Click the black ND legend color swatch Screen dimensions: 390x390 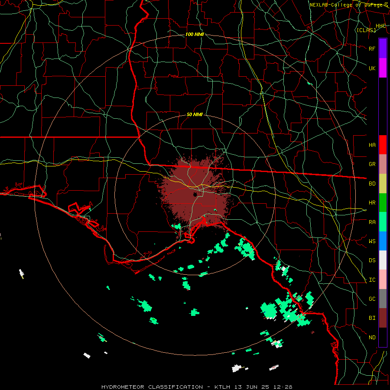pyautogui.click(x=383, y=337)
